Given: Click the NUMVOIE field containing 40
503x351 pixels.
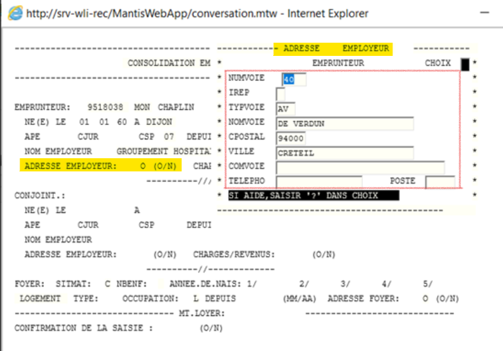Looking at the screenshot, I should click(294, 79).
